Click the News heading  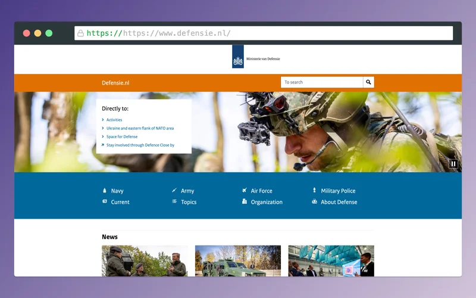click(x=109, y=237)
